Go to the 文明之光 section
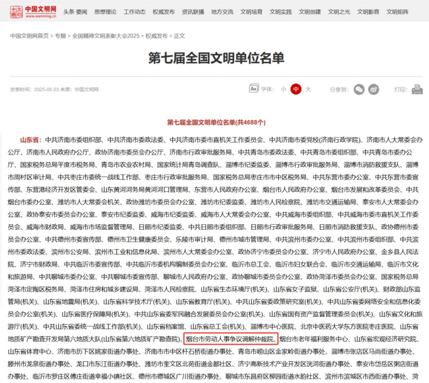Screen dimensions: 429x383 [x=339, y=12]
